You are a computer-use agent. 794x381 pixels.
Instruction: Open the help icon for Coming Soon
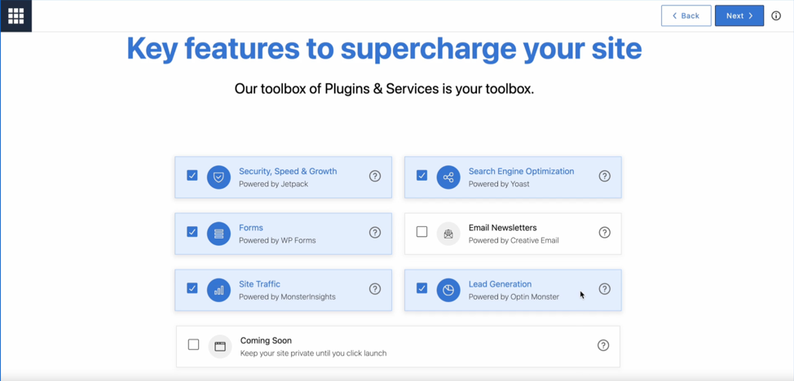(x=603, y=345)
